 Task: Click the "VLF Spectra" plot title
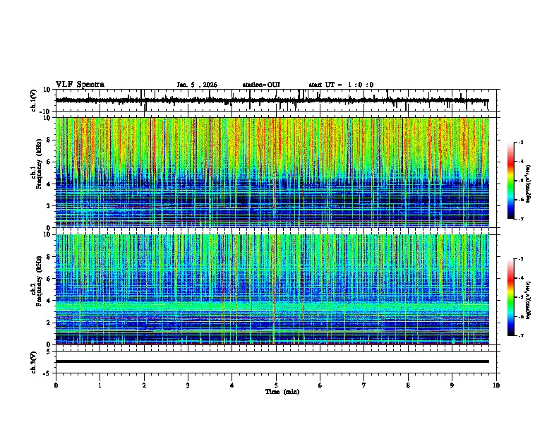(80, 85)
